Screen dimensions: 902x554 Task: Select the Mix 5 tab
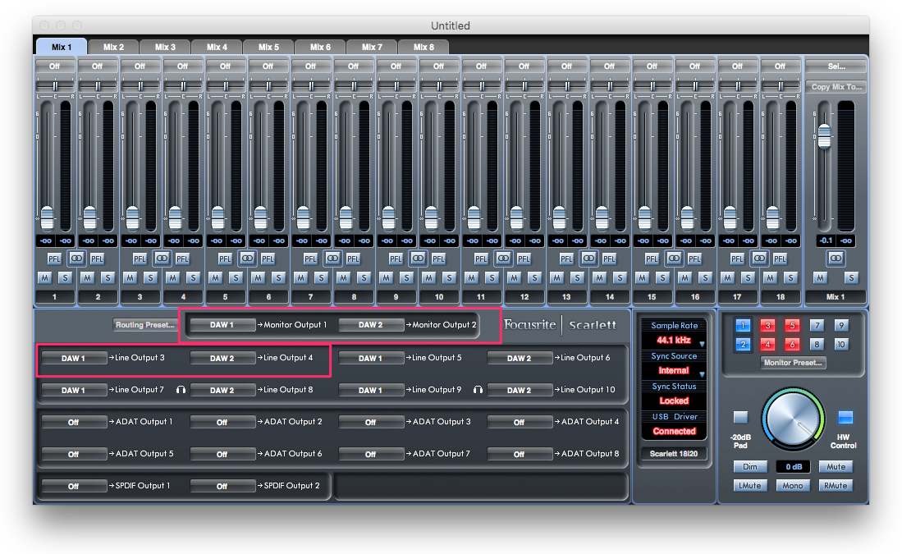click(x=268, y=47)
